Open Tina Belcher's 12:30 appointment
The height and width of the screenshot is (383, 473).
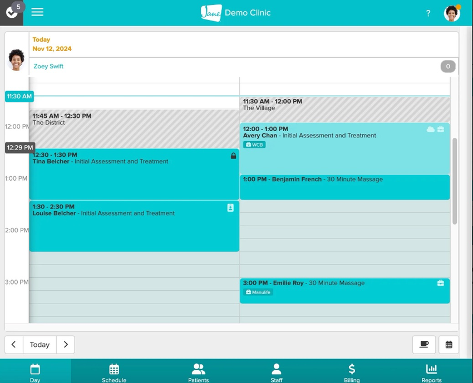coord(134,174)
